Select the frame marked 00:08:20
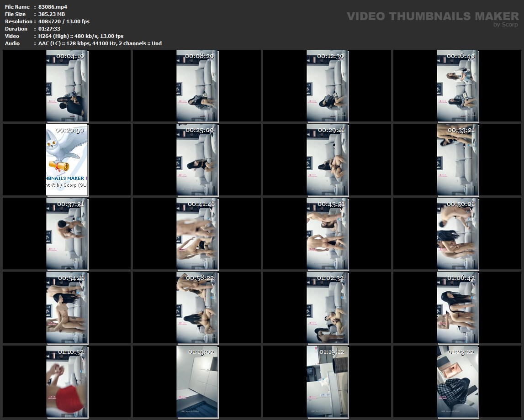The height and width of the screenshot is (420, 524). [x=197, y=87]
